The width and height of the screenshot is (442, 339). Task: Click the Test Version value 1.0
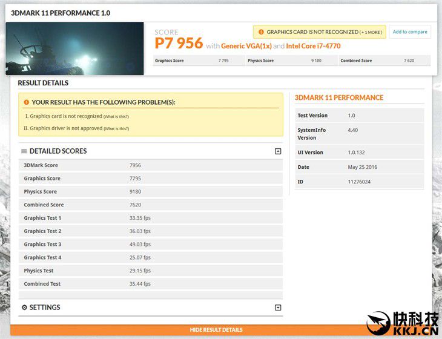[x=351, y=116]
